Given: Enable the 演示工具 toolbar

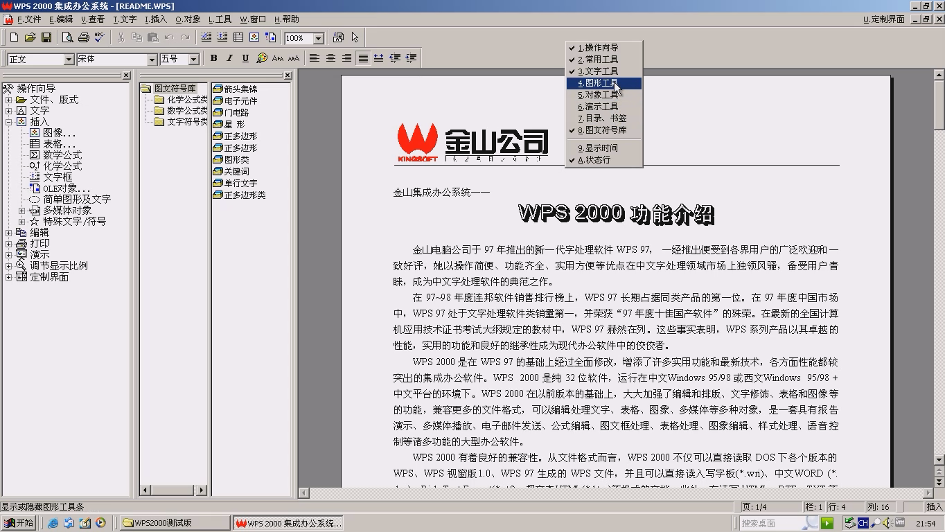Looking at the screenshot, I should click(604, 107).
